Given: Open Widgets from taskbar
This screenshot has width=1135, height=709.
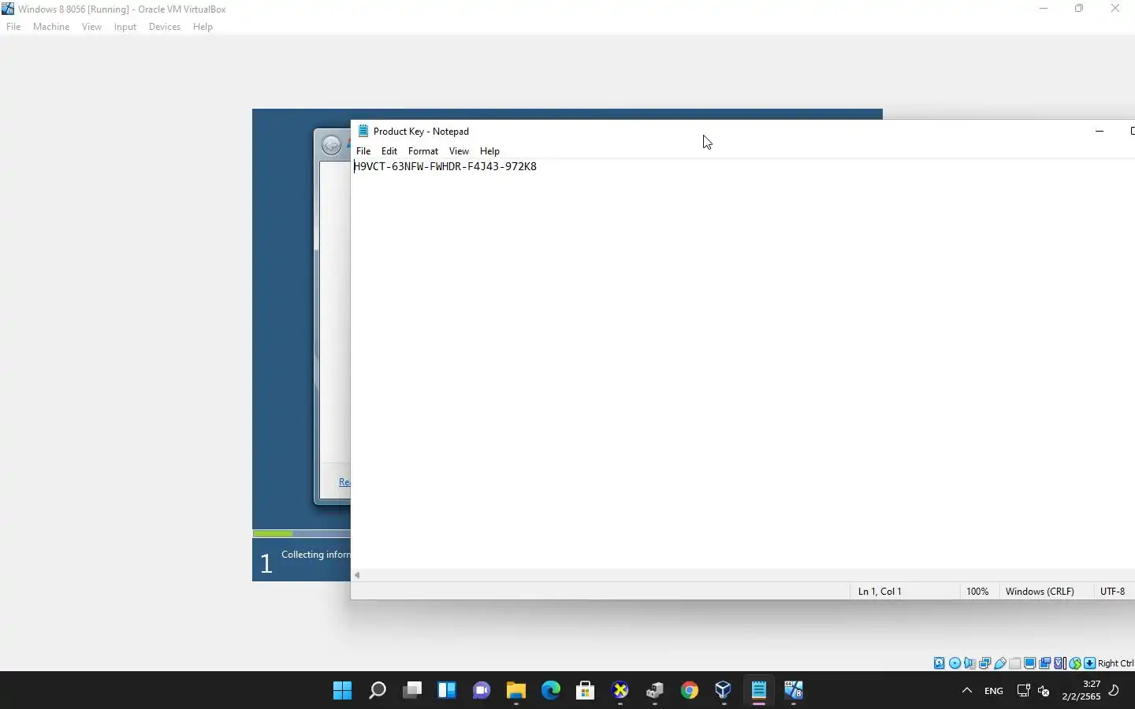Looking at the screenshot, I should point(447,691).
